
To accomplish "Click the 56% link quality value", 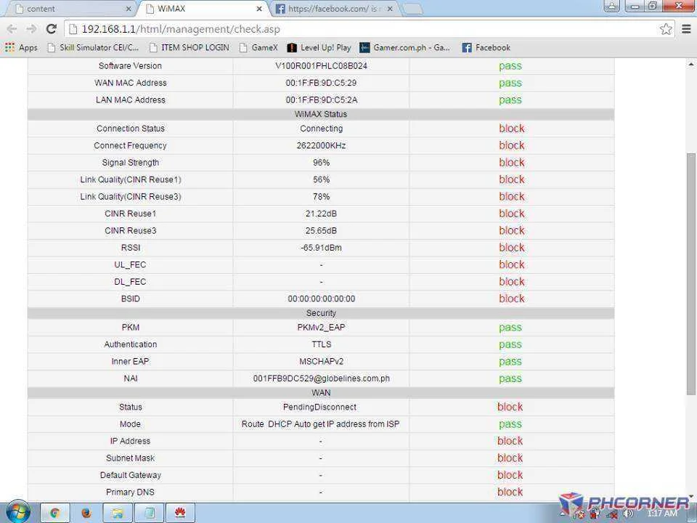I will (x=321, y=179).
